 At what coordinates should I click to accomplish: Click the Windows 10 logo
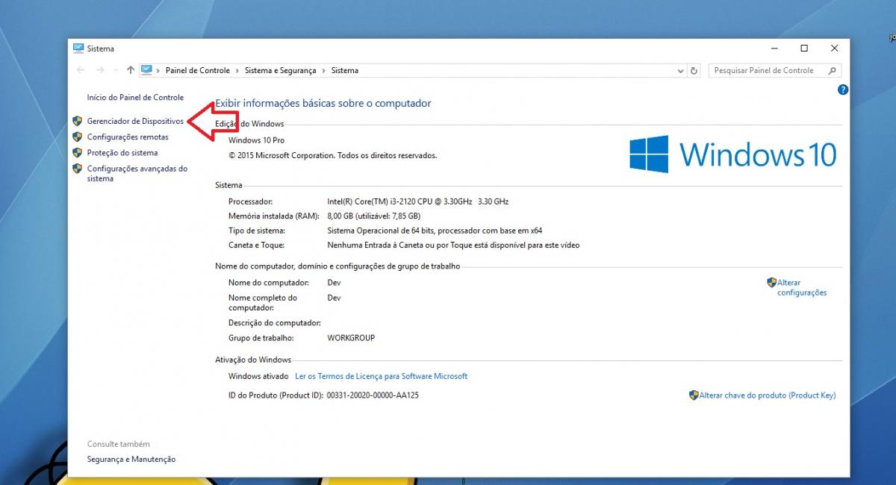pos(732,155)
